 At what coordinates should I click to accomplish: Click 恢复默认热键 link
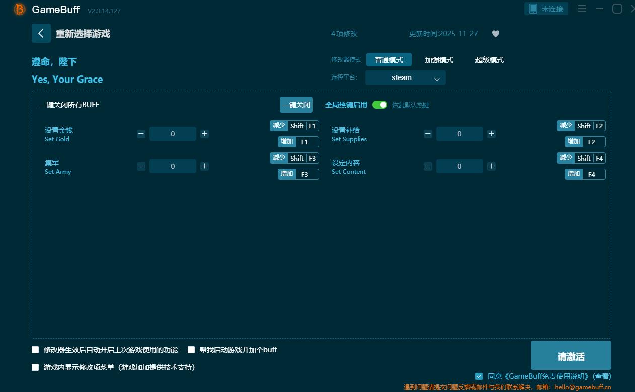pos(411,105)
